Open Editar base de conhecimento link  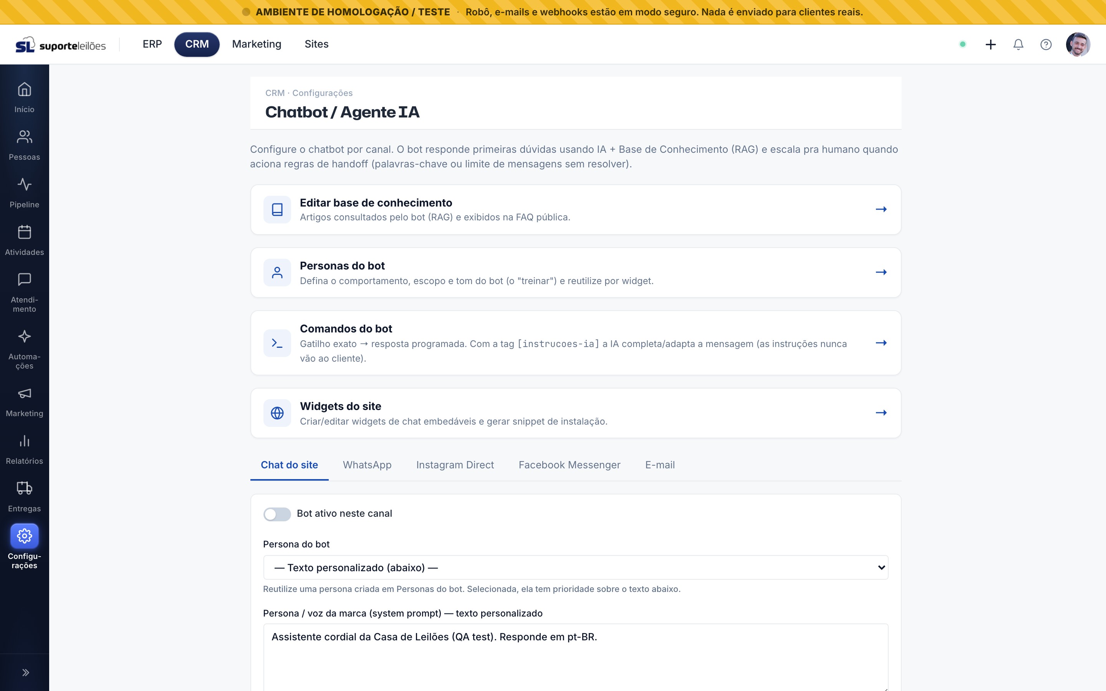tap(376, 203)
